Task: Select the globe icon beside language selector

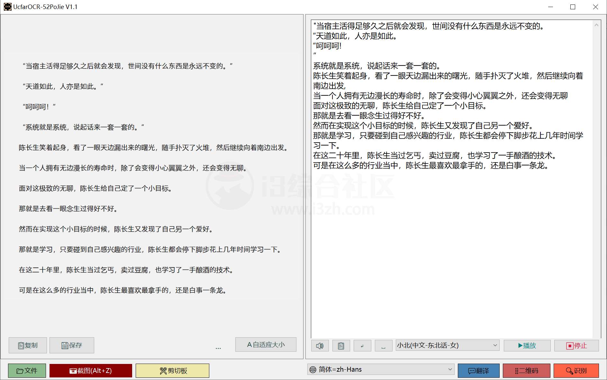Action: click(x=312, y=369)
